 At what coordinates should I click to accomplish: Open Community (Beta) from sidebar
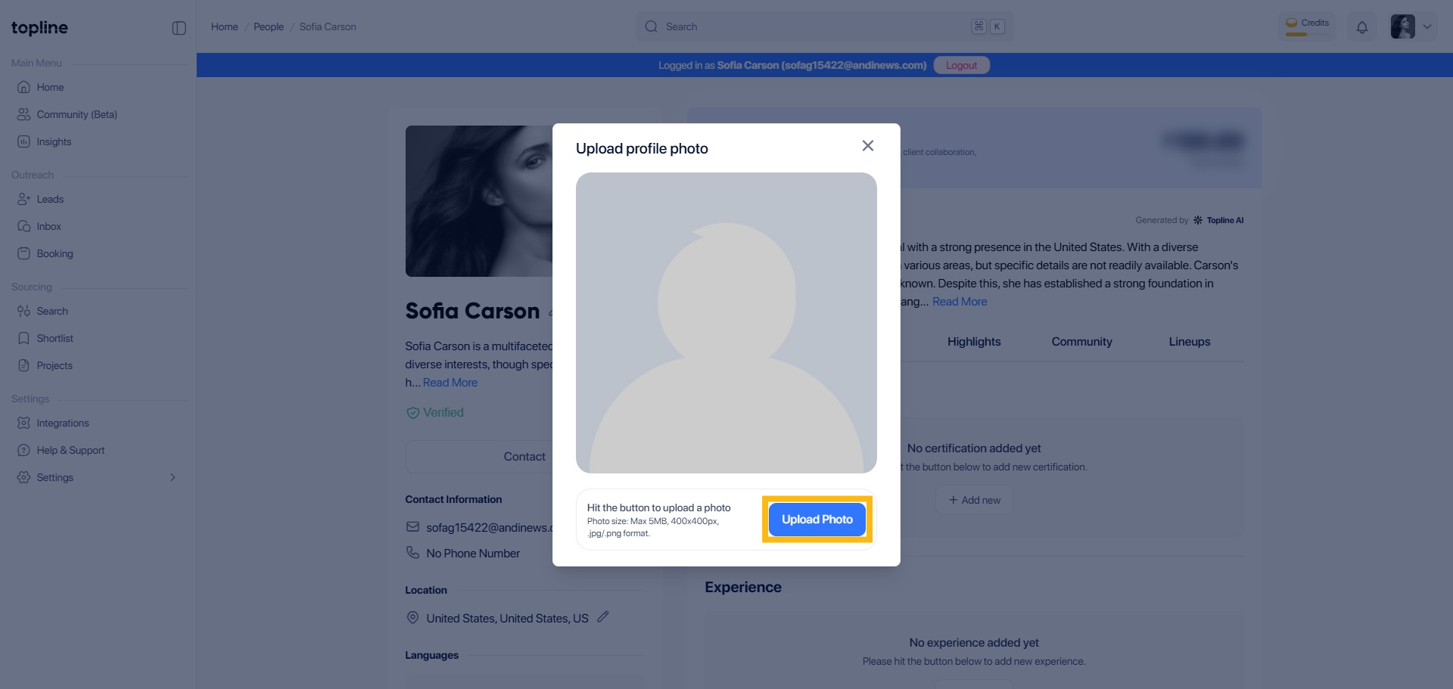click(76, 114)
